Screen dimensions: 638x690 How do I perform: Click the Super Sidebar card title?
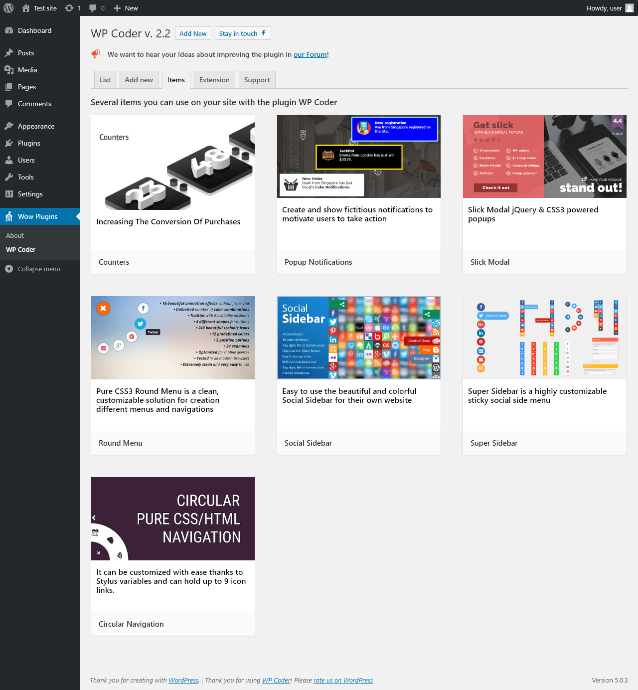(x=494, y=443)
